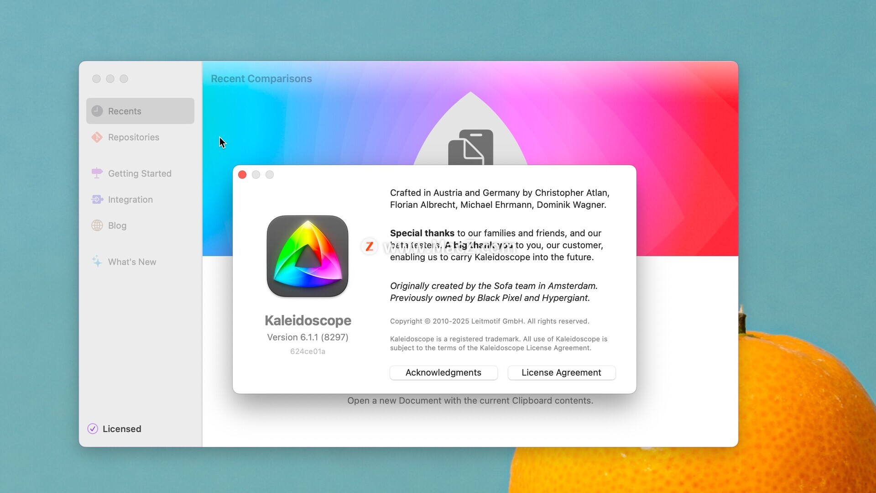
Task: Click the Integration arrow icon
Action: (97, 199)
